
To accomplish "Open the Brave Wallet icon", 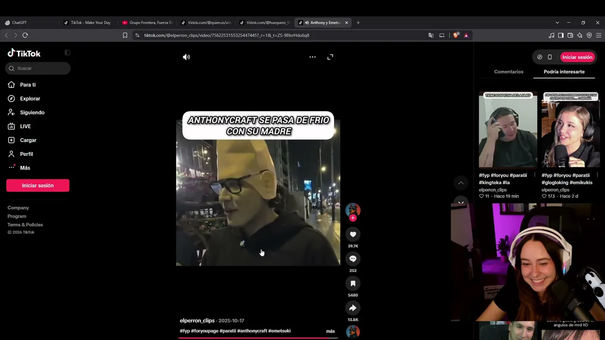I will 570,35.
